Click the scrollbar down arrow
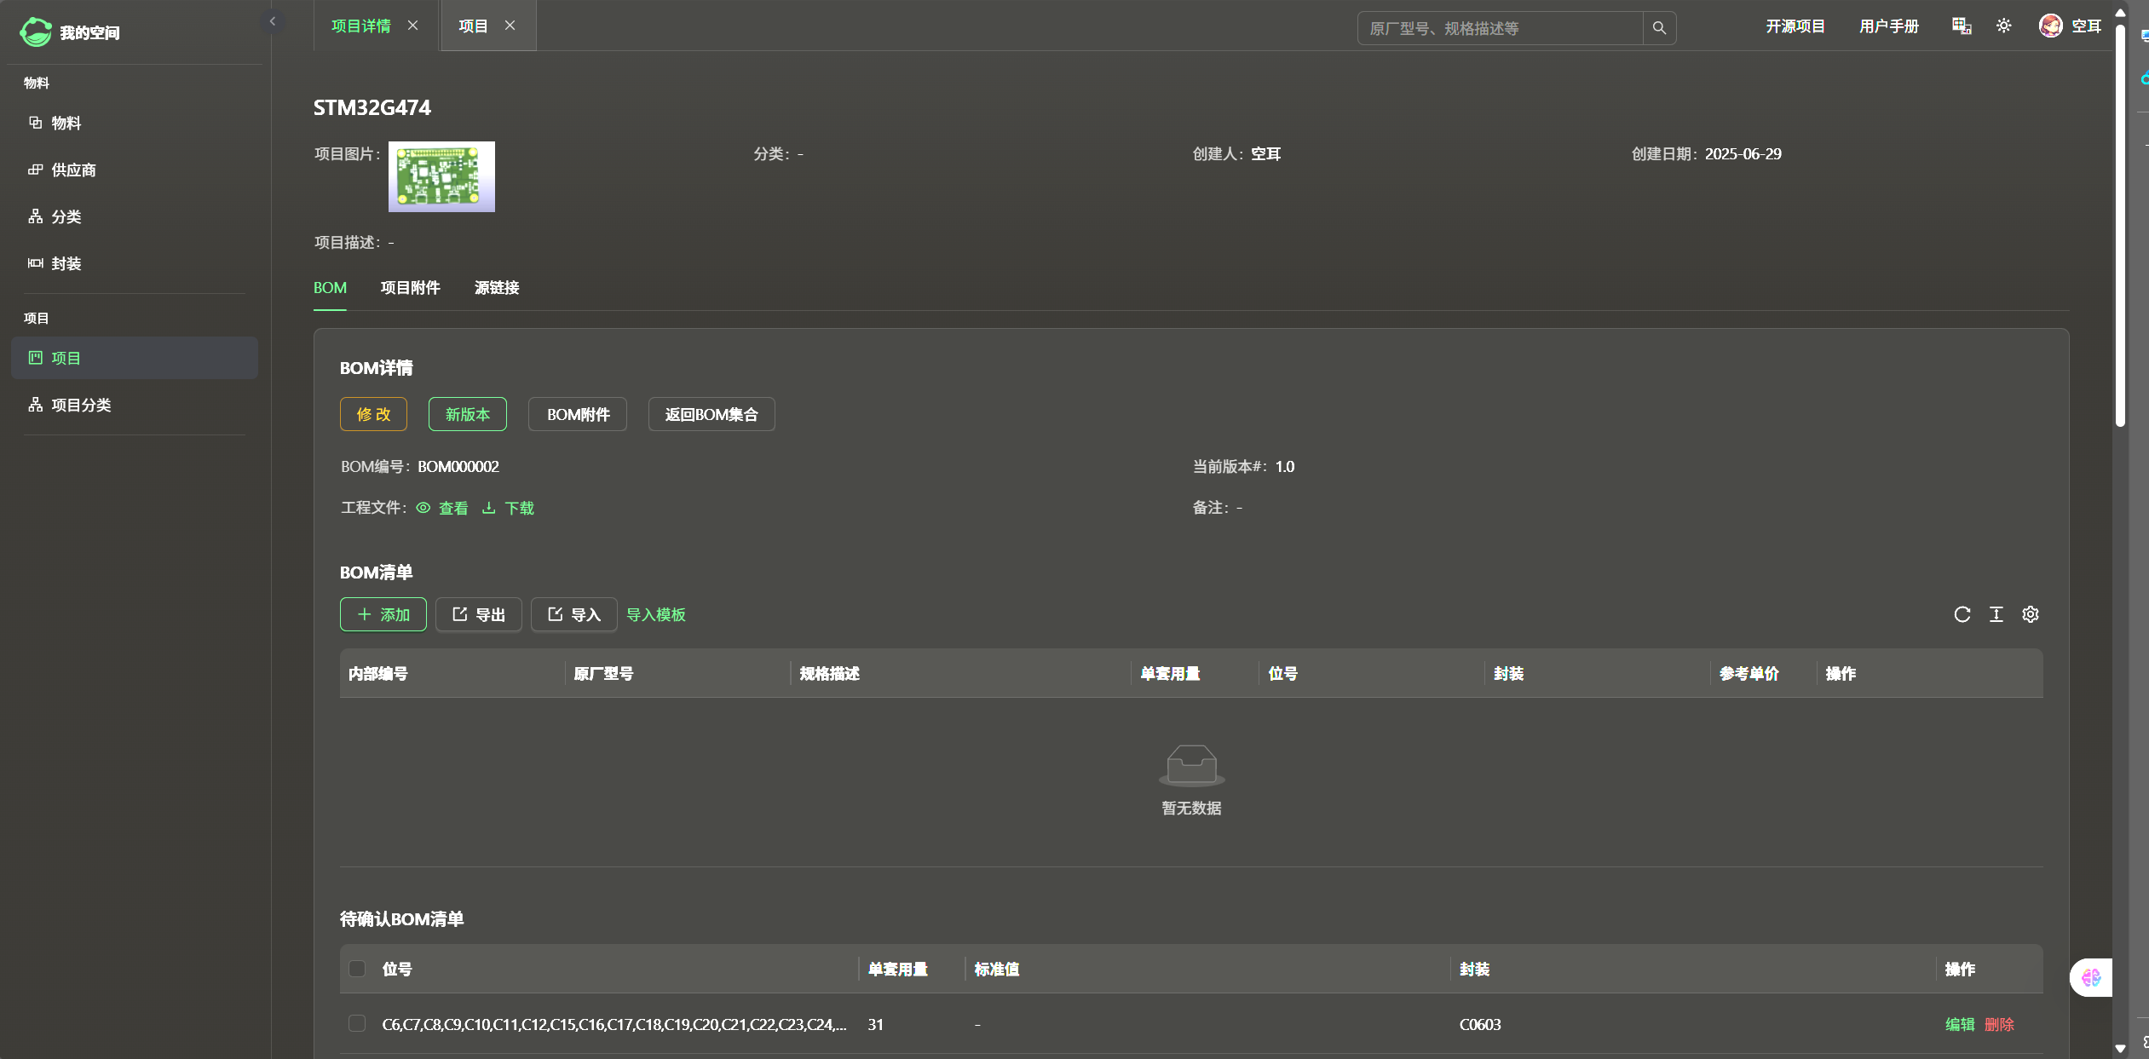Screen dimensions: 2149x1059 click(x=2120, y=1049)
